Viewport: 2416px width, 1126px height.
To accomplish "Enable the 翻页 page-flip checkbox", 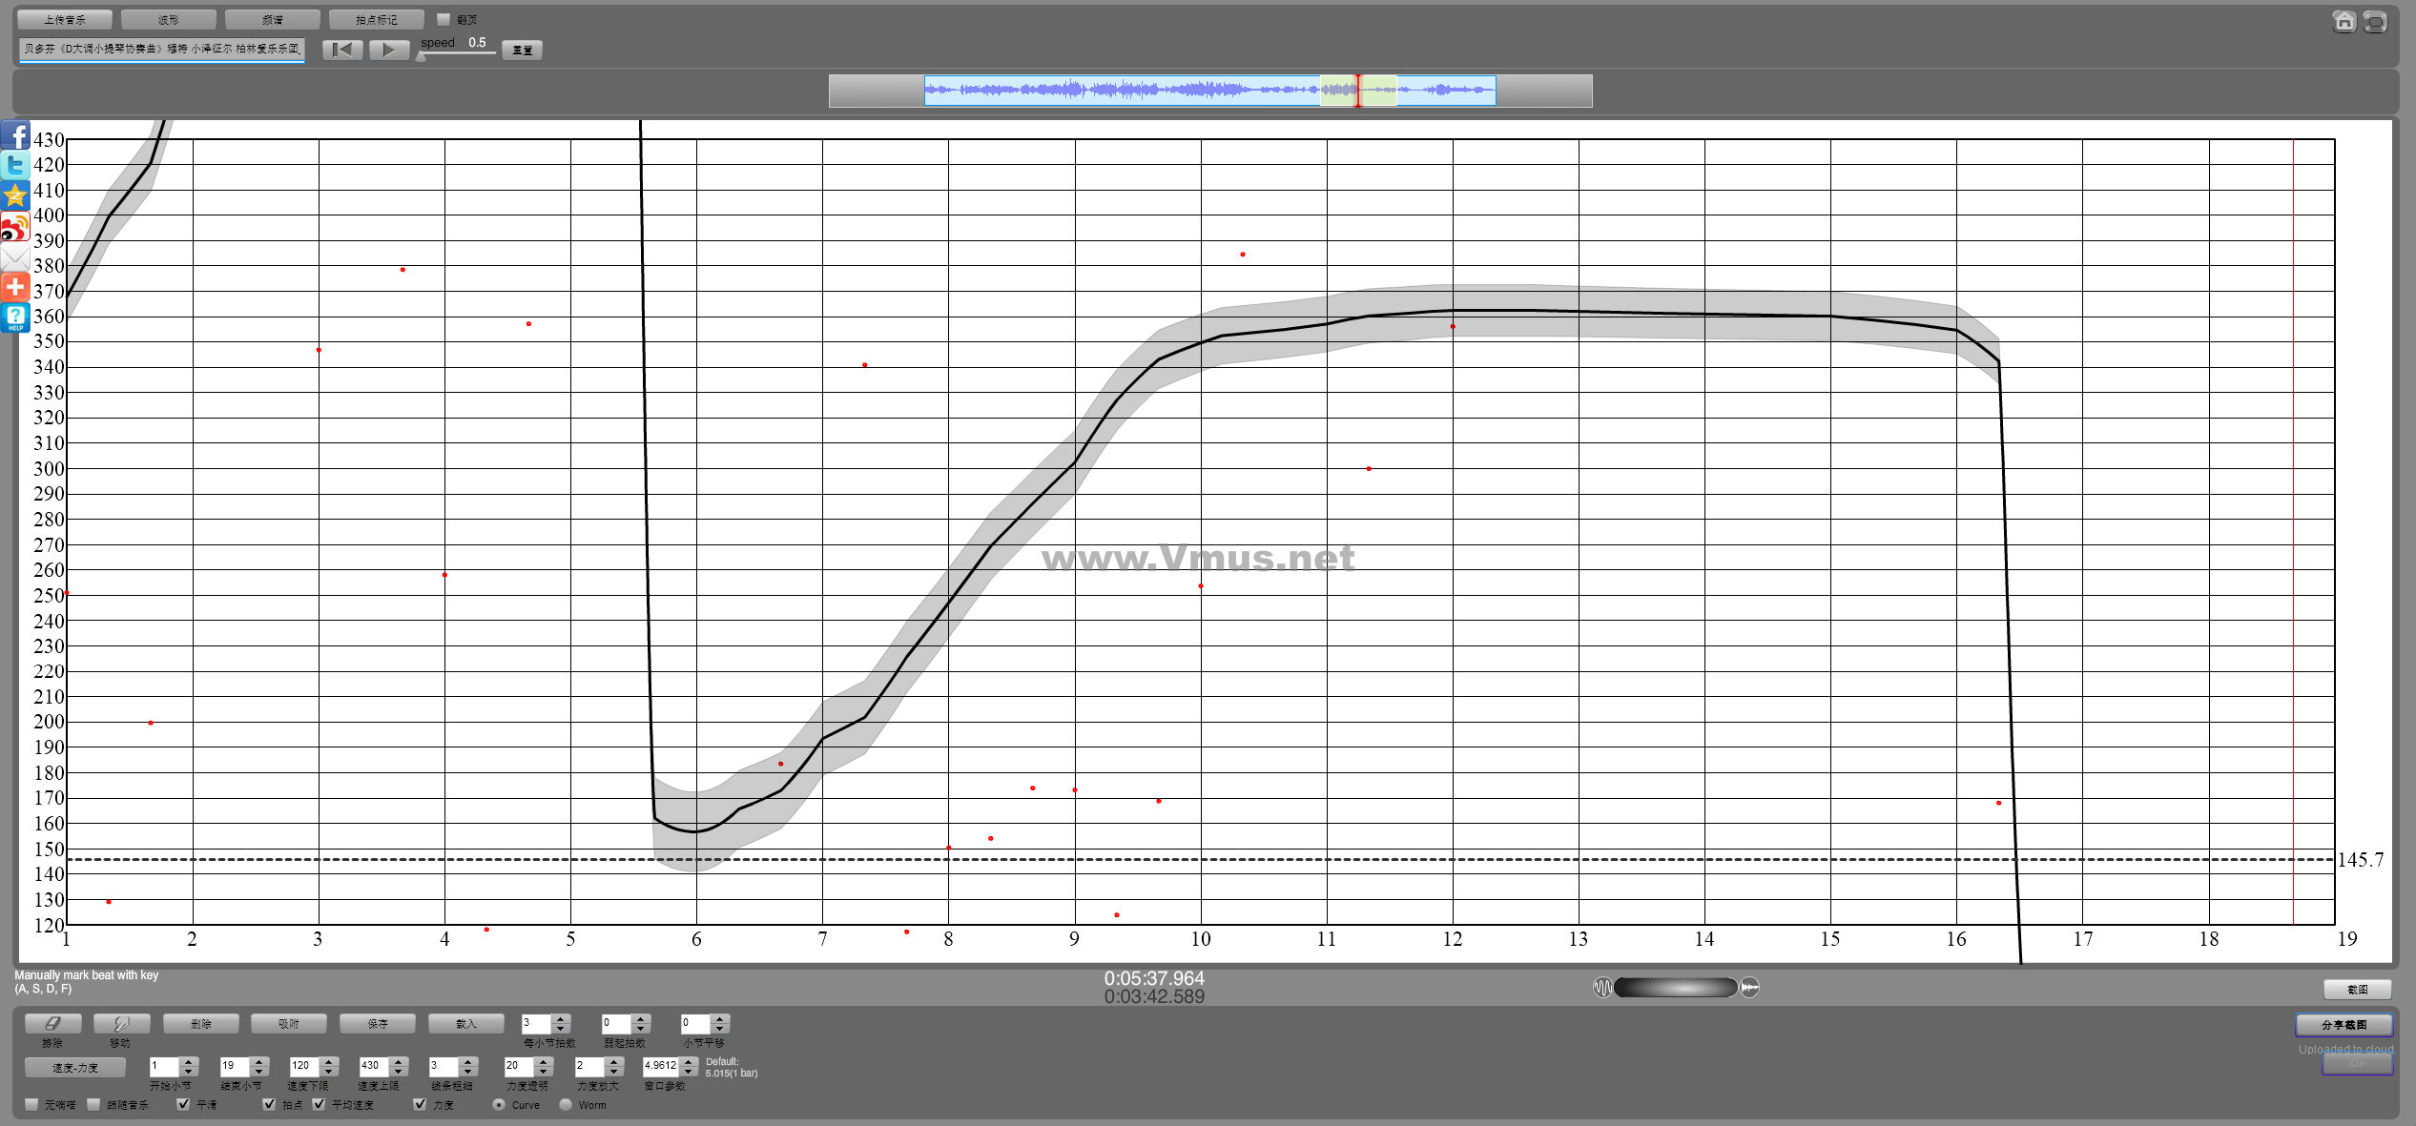I will (x=444, y=19).
